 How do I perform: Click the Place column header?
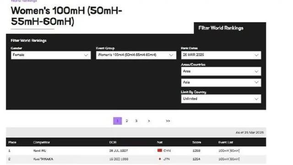click(12, 142)
